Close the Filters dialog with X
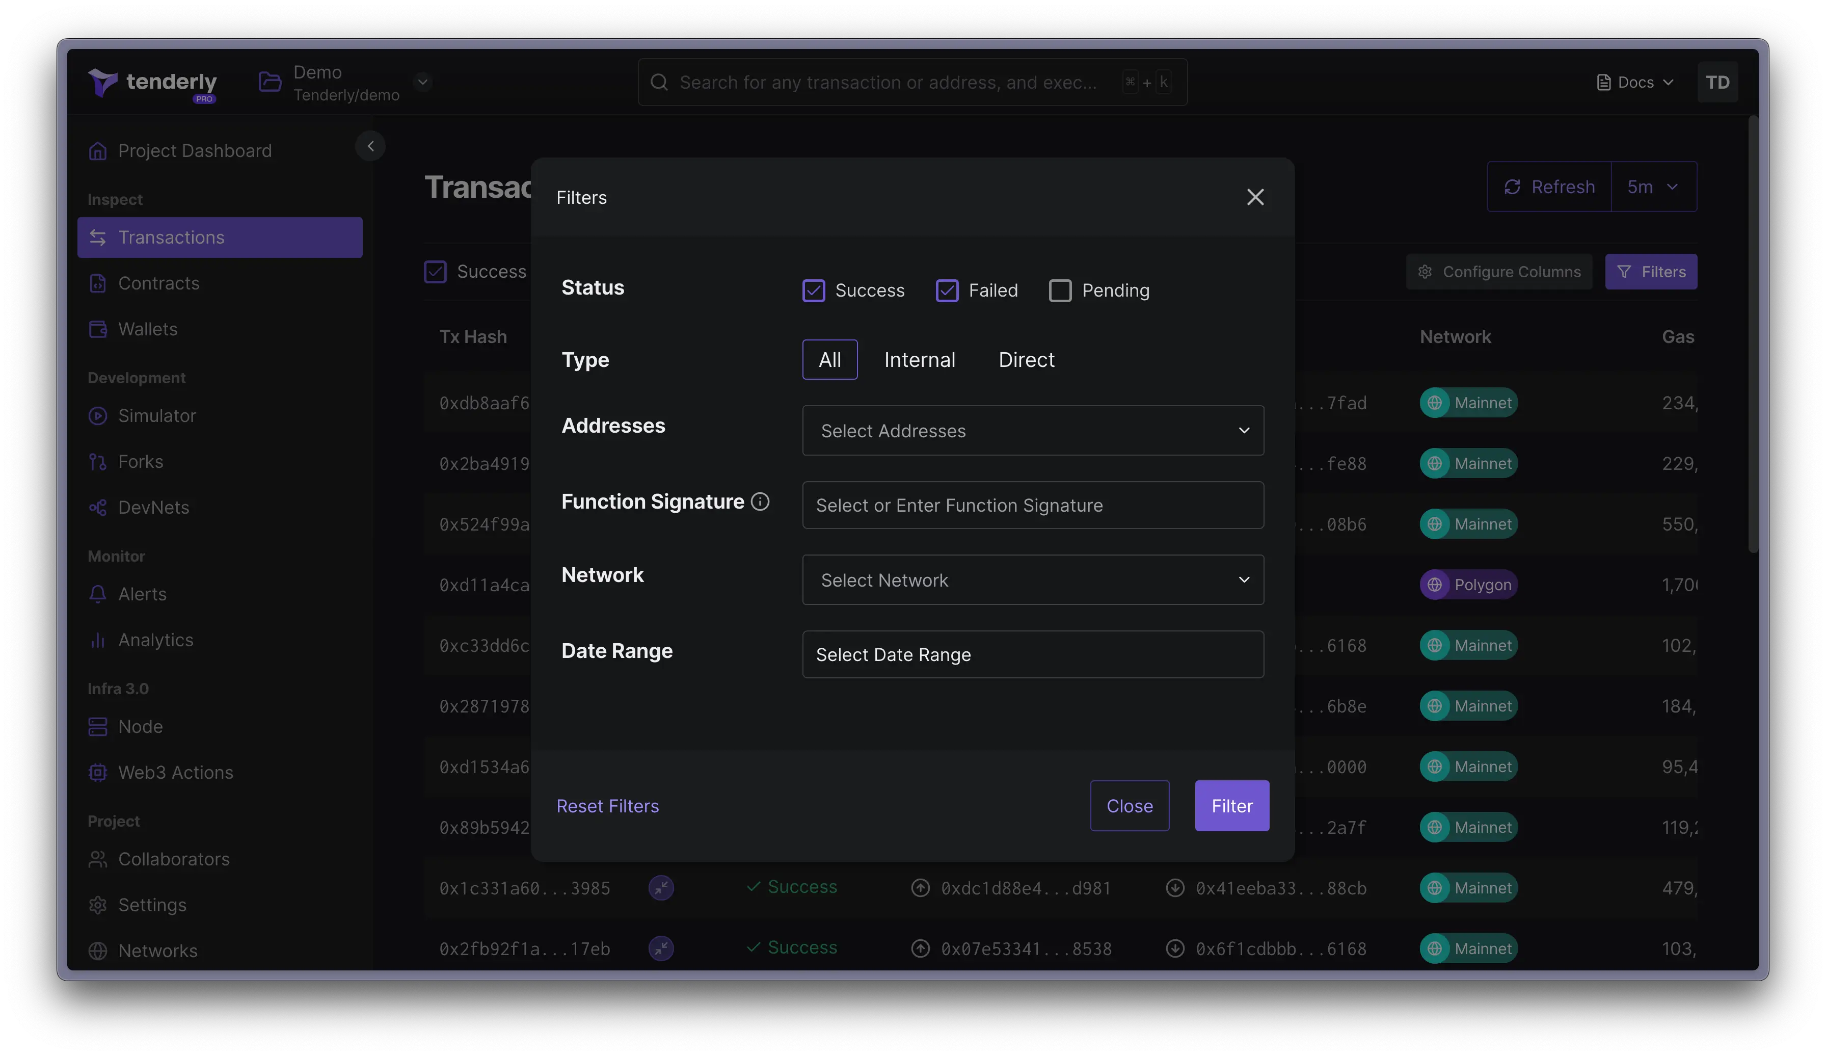 coord(1255,197)
